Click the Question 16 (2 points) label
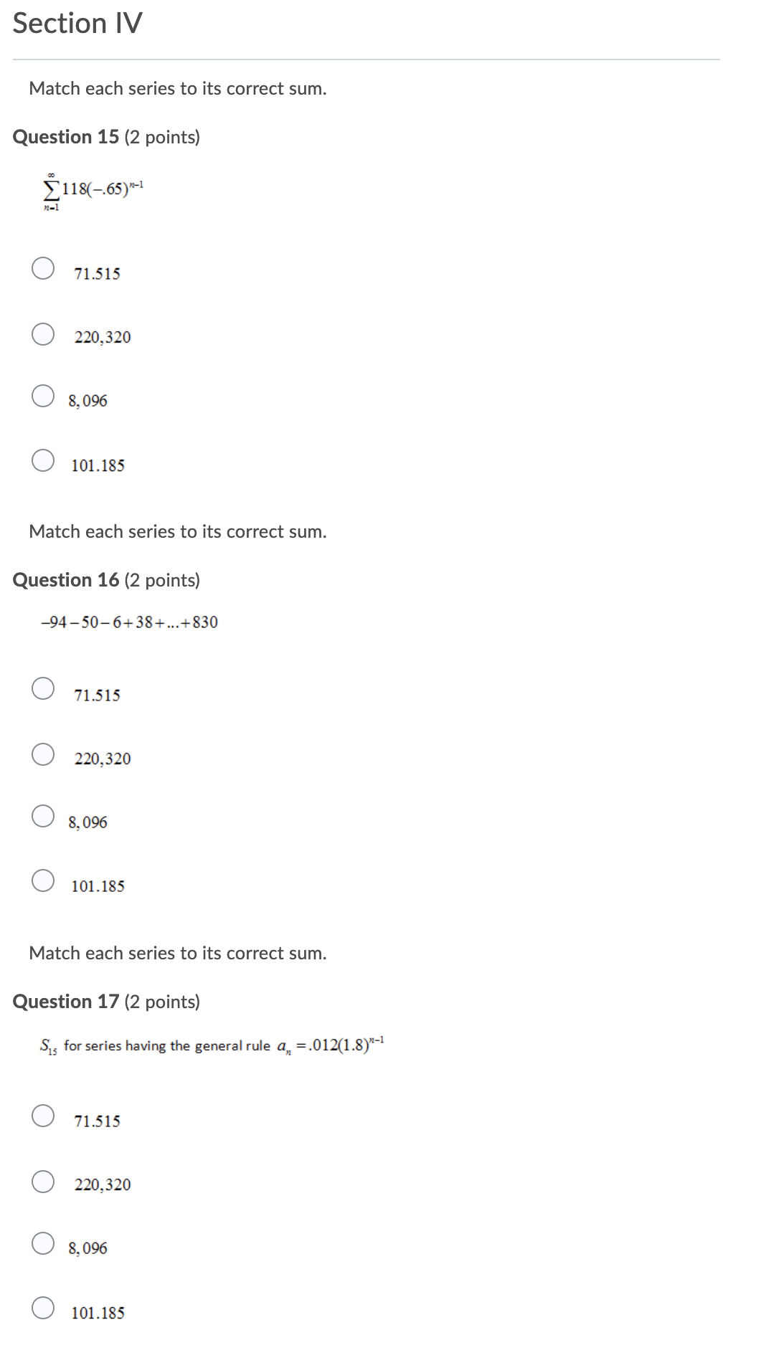766x1358 pixels. 106,579
